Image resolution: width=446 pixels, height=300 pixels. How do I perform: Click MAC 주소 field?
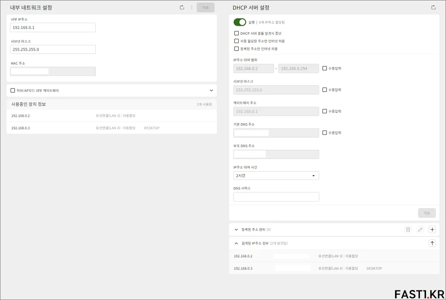coord(53,71)
